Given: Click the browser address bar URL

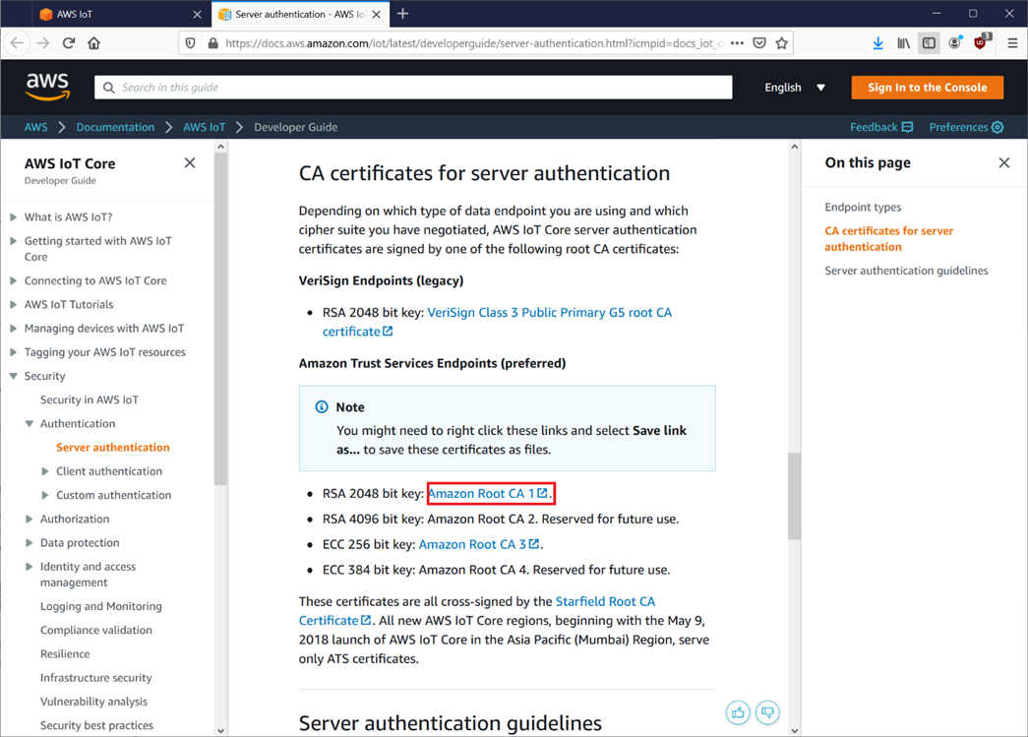Looking at the screenshot, I should point(473,43).
